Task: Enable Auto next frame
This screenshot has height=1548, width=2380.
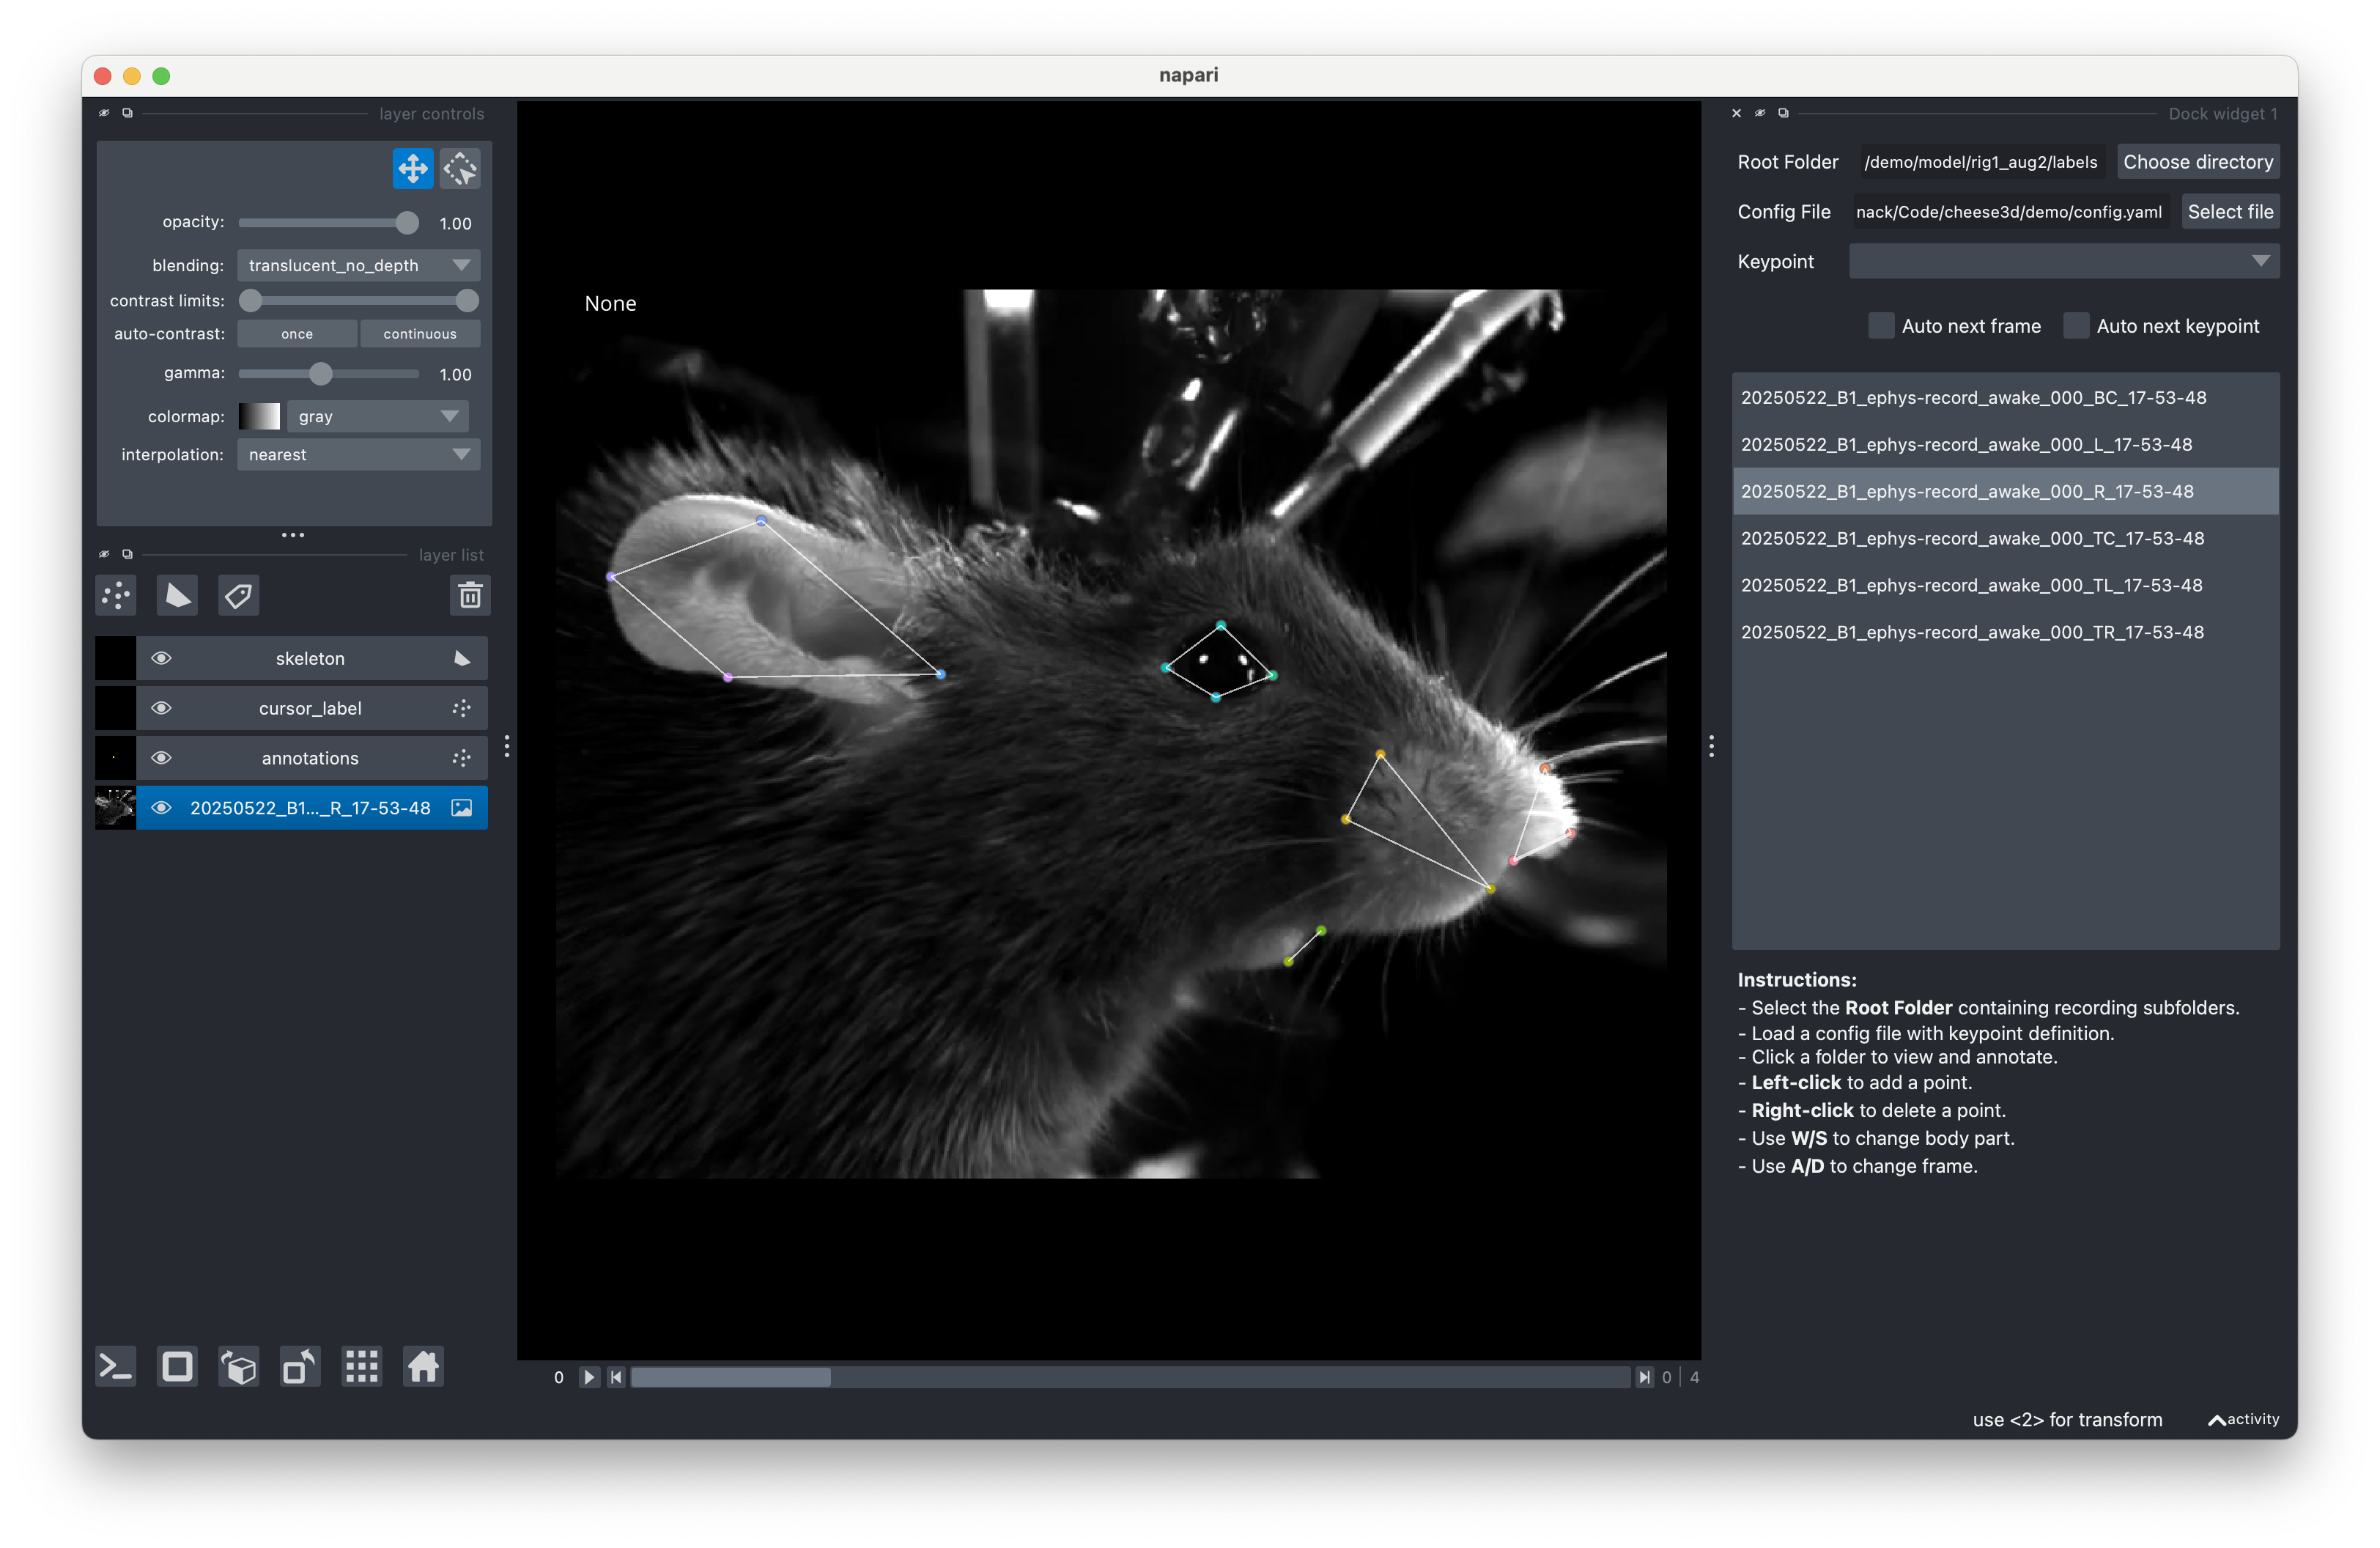Action: click(1881, 325)
